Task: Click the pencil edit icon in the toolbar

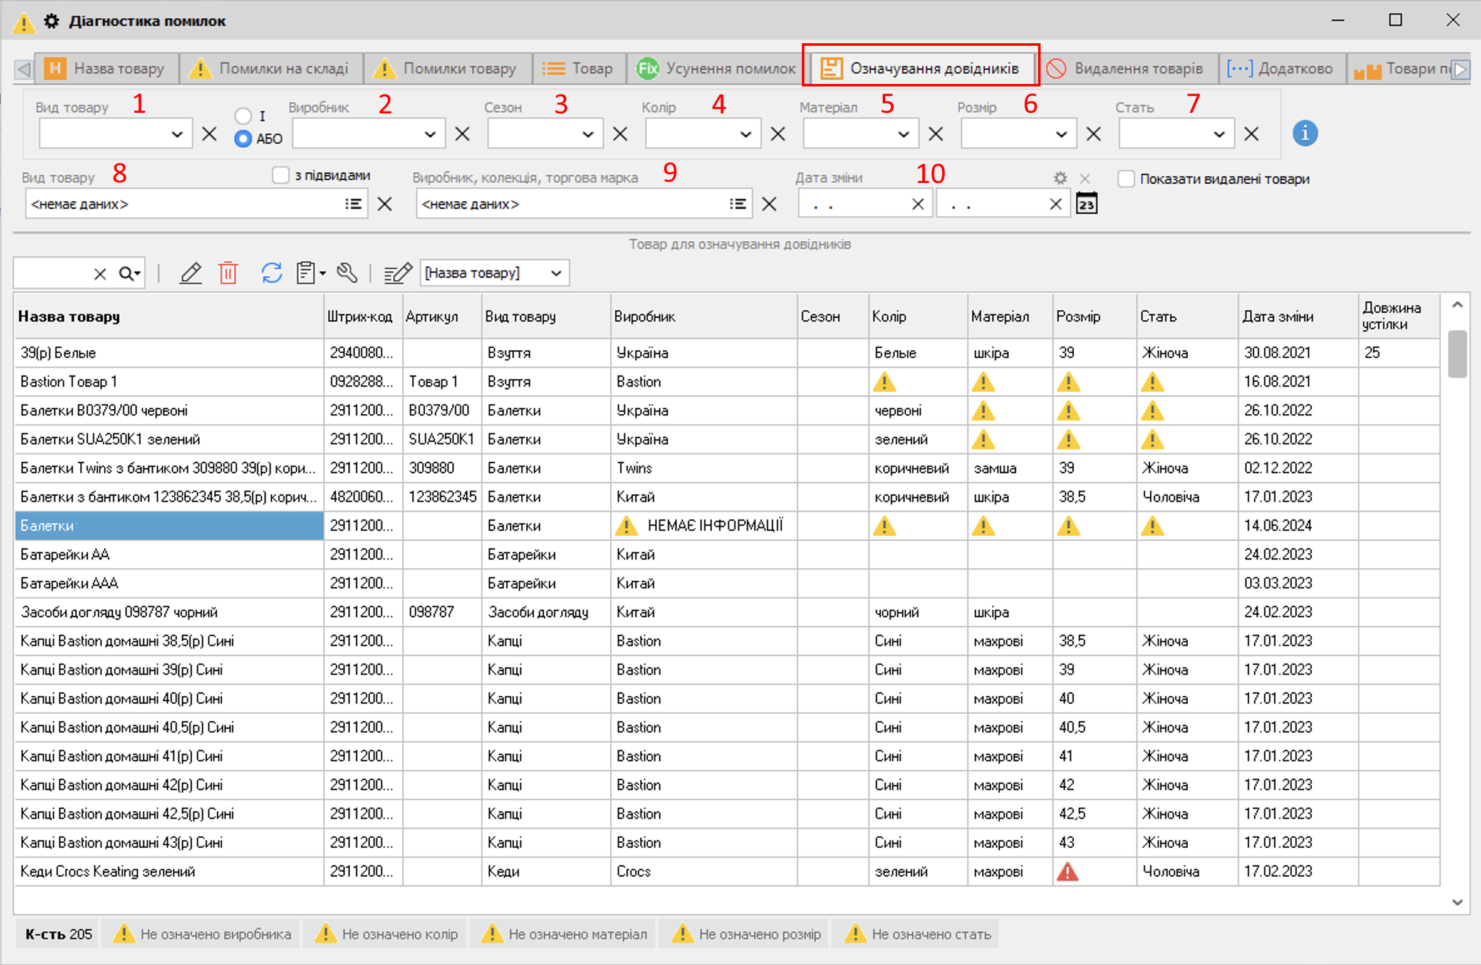Action: 190,273
